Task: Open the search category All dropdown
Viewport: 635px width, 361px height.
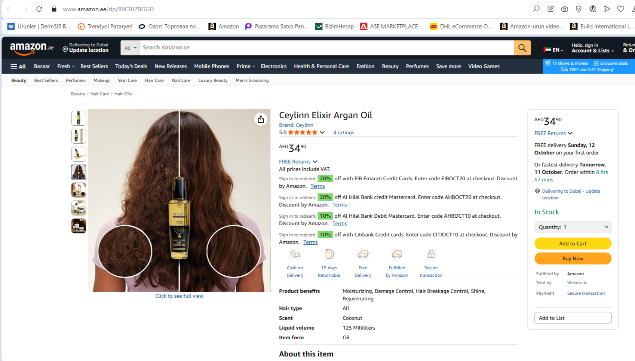Action: (x=130, y=48)
